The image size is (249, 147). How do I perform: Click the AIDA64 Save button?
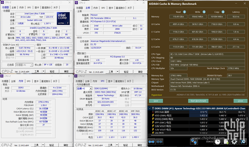click(156, 101)
